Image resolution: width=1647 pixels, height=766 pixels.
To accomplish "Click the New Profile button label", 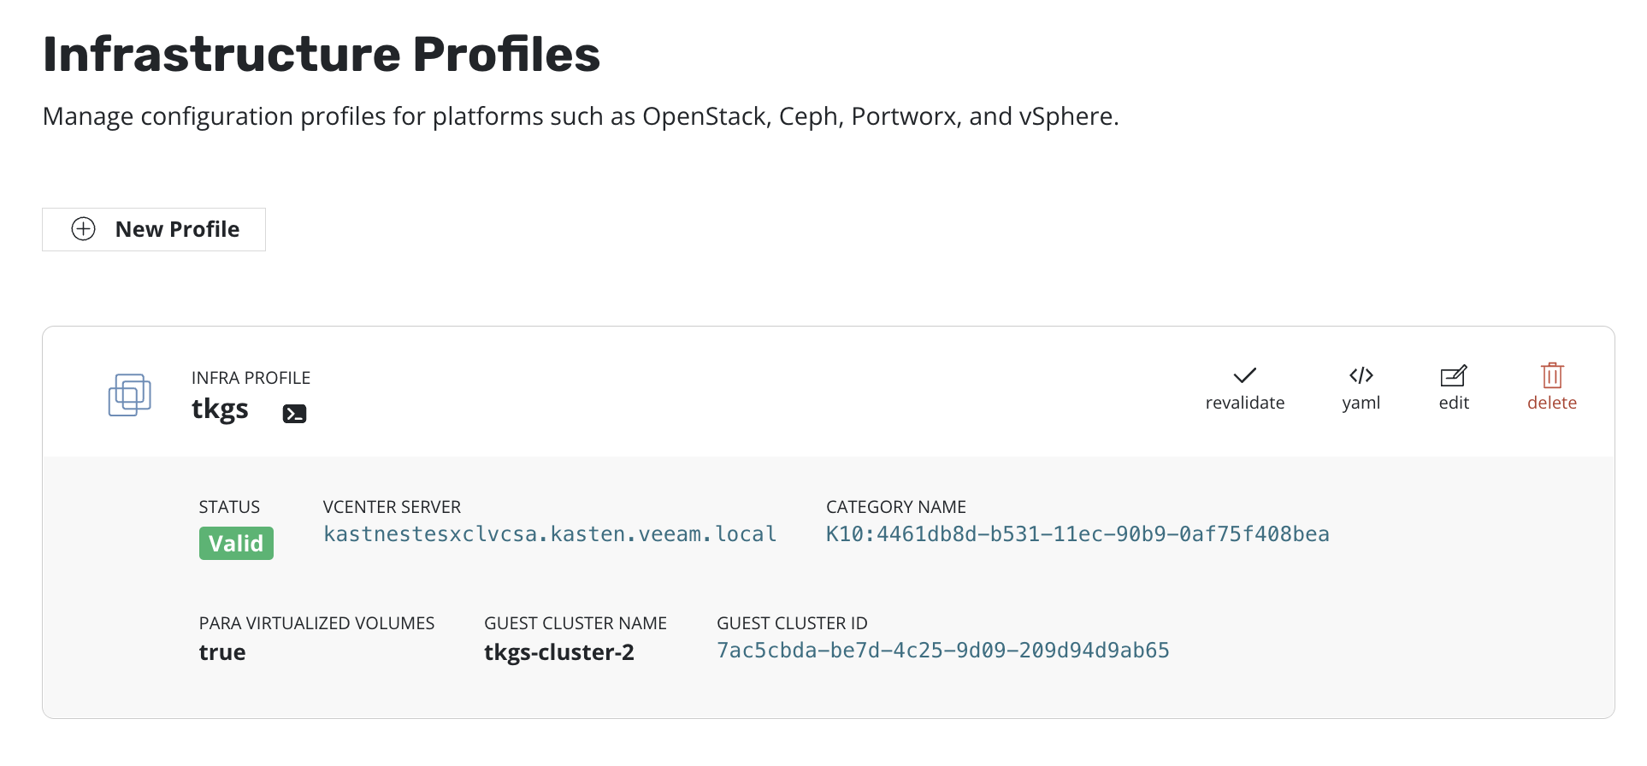I will [177, 229].
